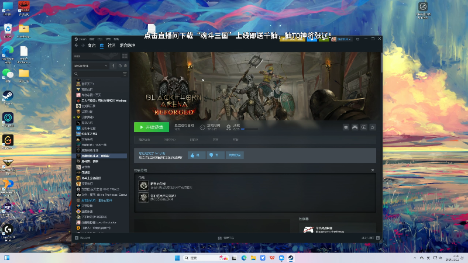Viewport: 468px width, 263px height.
Task: Open the controller configuration icon
Action: [355, 127]
